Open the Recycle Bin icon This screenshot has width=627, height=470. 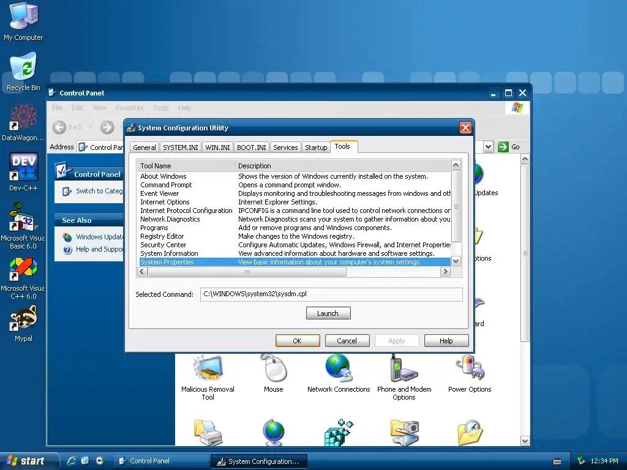23,71
